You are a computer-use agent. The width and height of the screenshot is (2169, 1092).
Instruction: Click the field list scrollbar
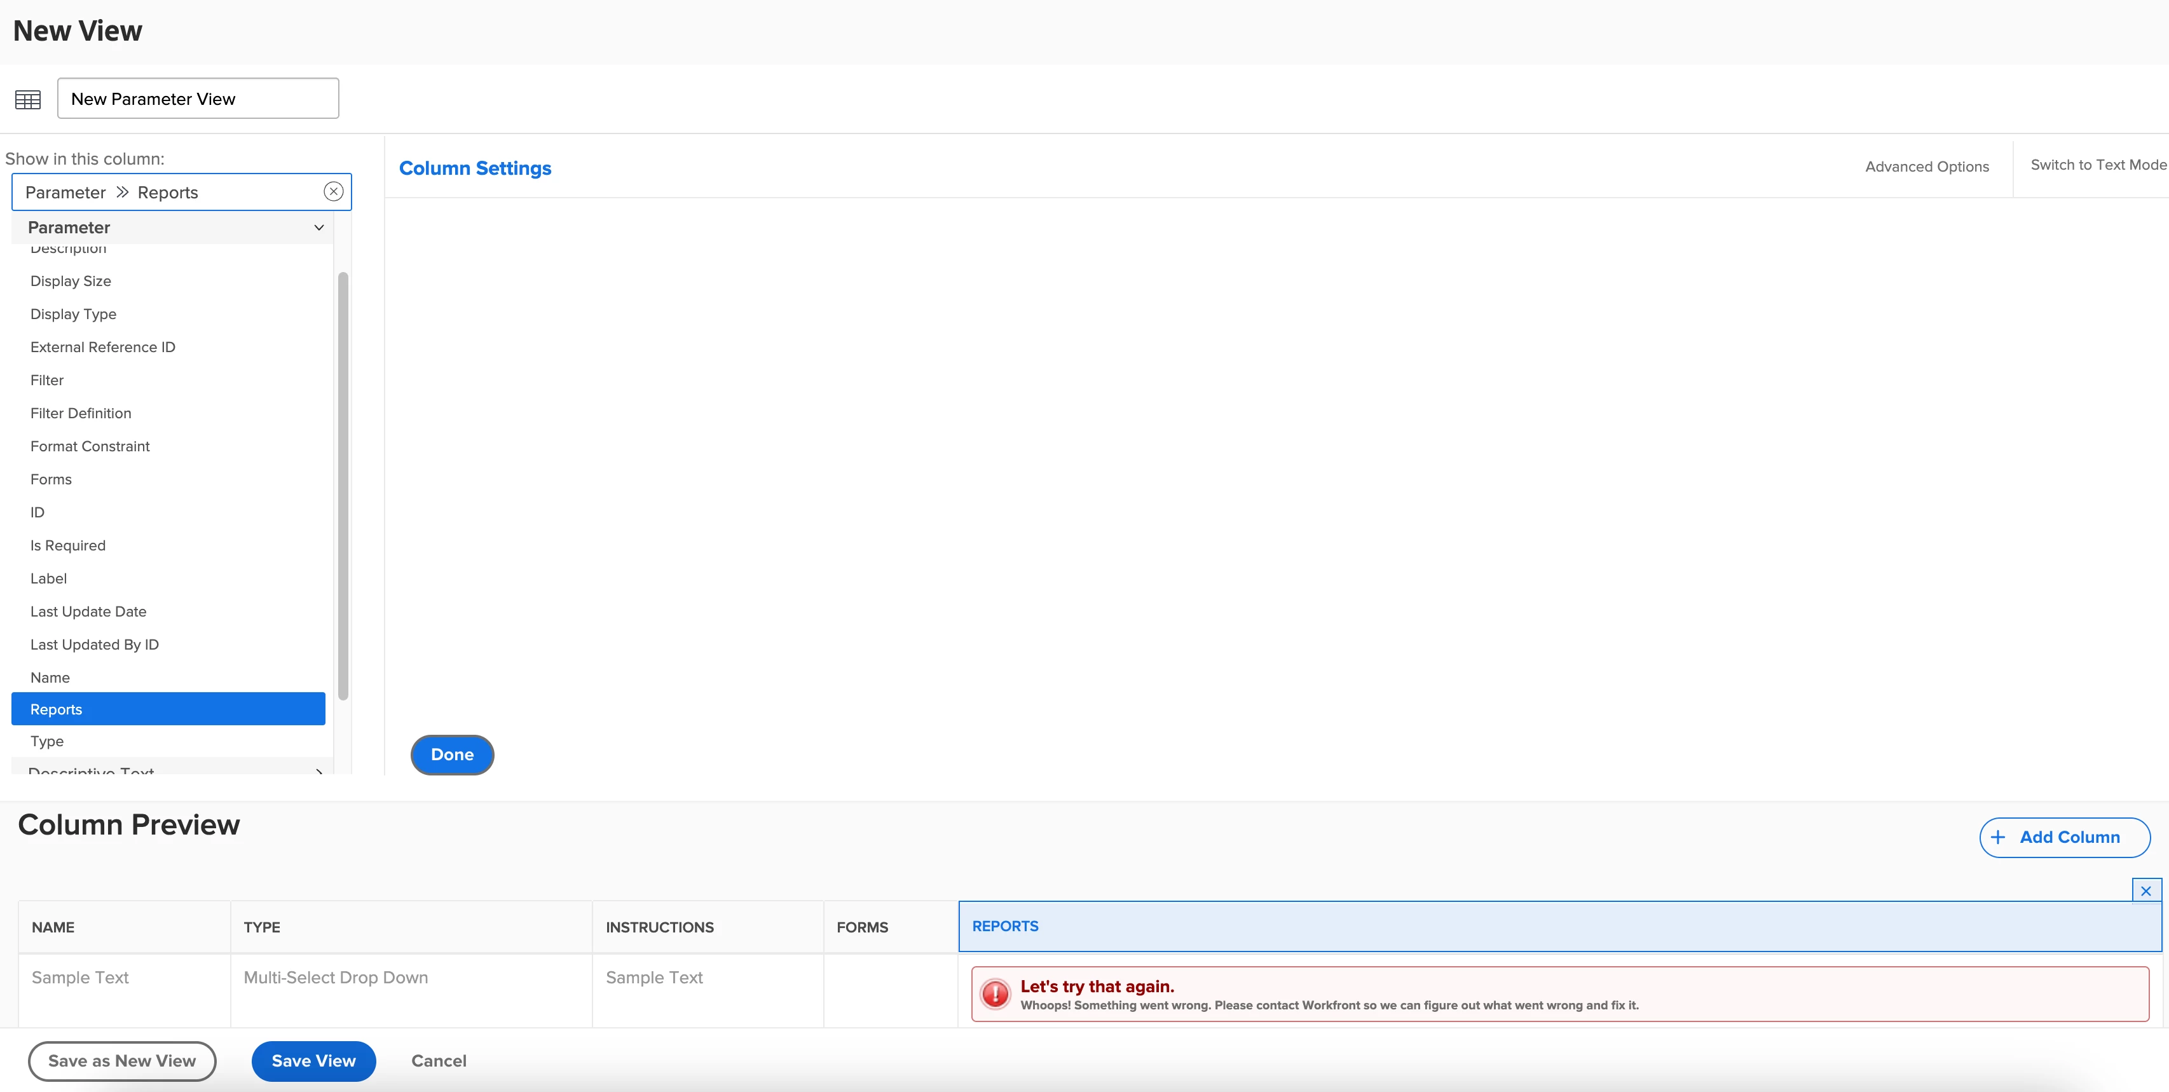pyautogui.click(x=343, y=485)
